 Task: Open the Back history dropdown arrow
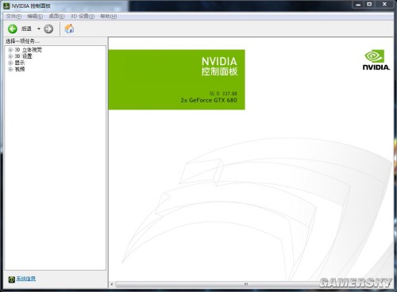click(x=39, y=29)
